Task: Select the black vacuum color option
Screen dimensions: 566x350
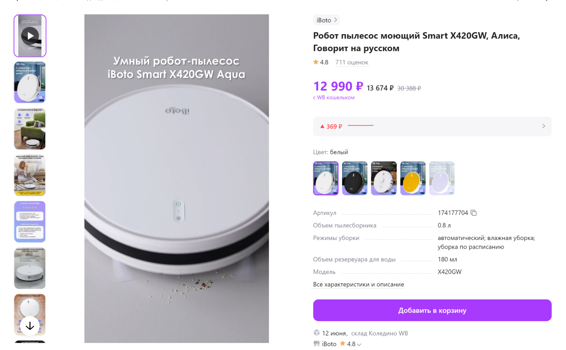Action: click(x=355, y=178)
